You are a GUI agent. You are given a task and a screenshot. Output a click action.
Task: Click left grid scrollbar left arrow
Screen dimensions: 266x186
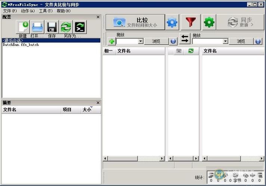coord(105,158)
